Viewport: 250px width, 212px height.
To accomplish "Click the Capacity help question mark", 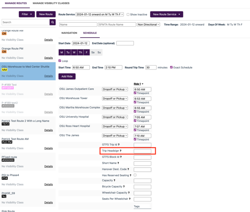I will tap(114, 180).
